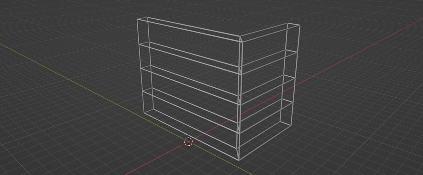Select the bottom-left corner of the wireframe

point(144,112)
